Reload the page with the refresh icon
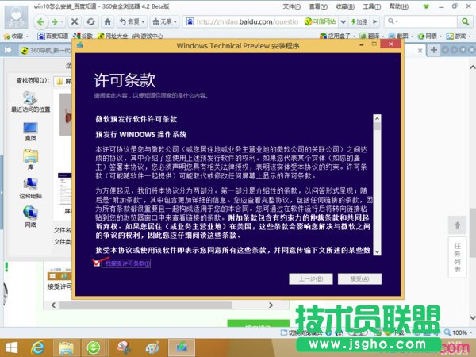The width and height of the screenshot is (476, 357). [x=90, y=21]
